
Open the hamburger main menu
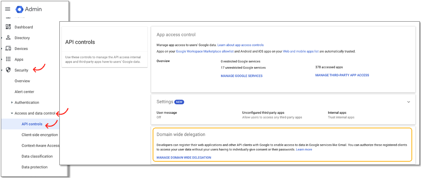click(x=8, y=9)
